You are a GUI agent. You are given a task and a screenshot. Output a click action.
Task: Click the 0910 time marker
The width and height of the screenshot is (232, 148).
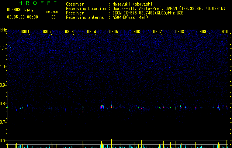(x=224, y=32)
